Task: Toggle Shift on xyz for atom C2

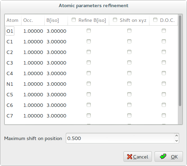Action: coord(129,52)
